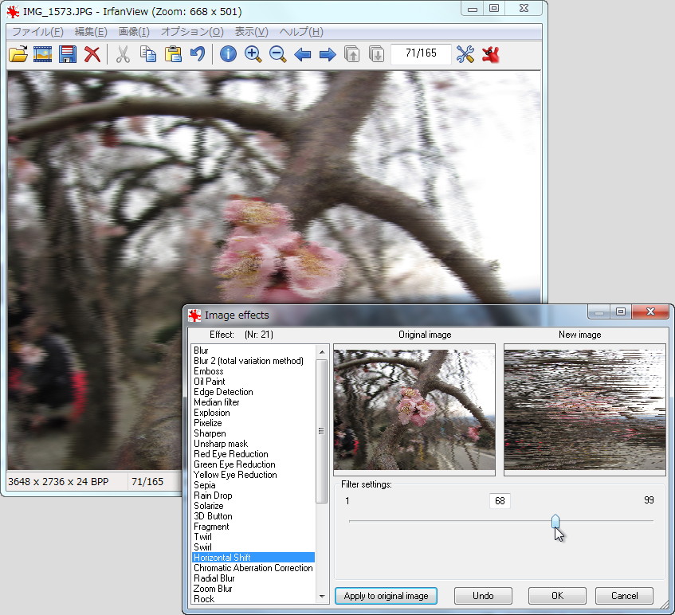The height and width of the screenshot is (615, 675).
Task: Select the Sharpen effect
Action: pos(210,433)
